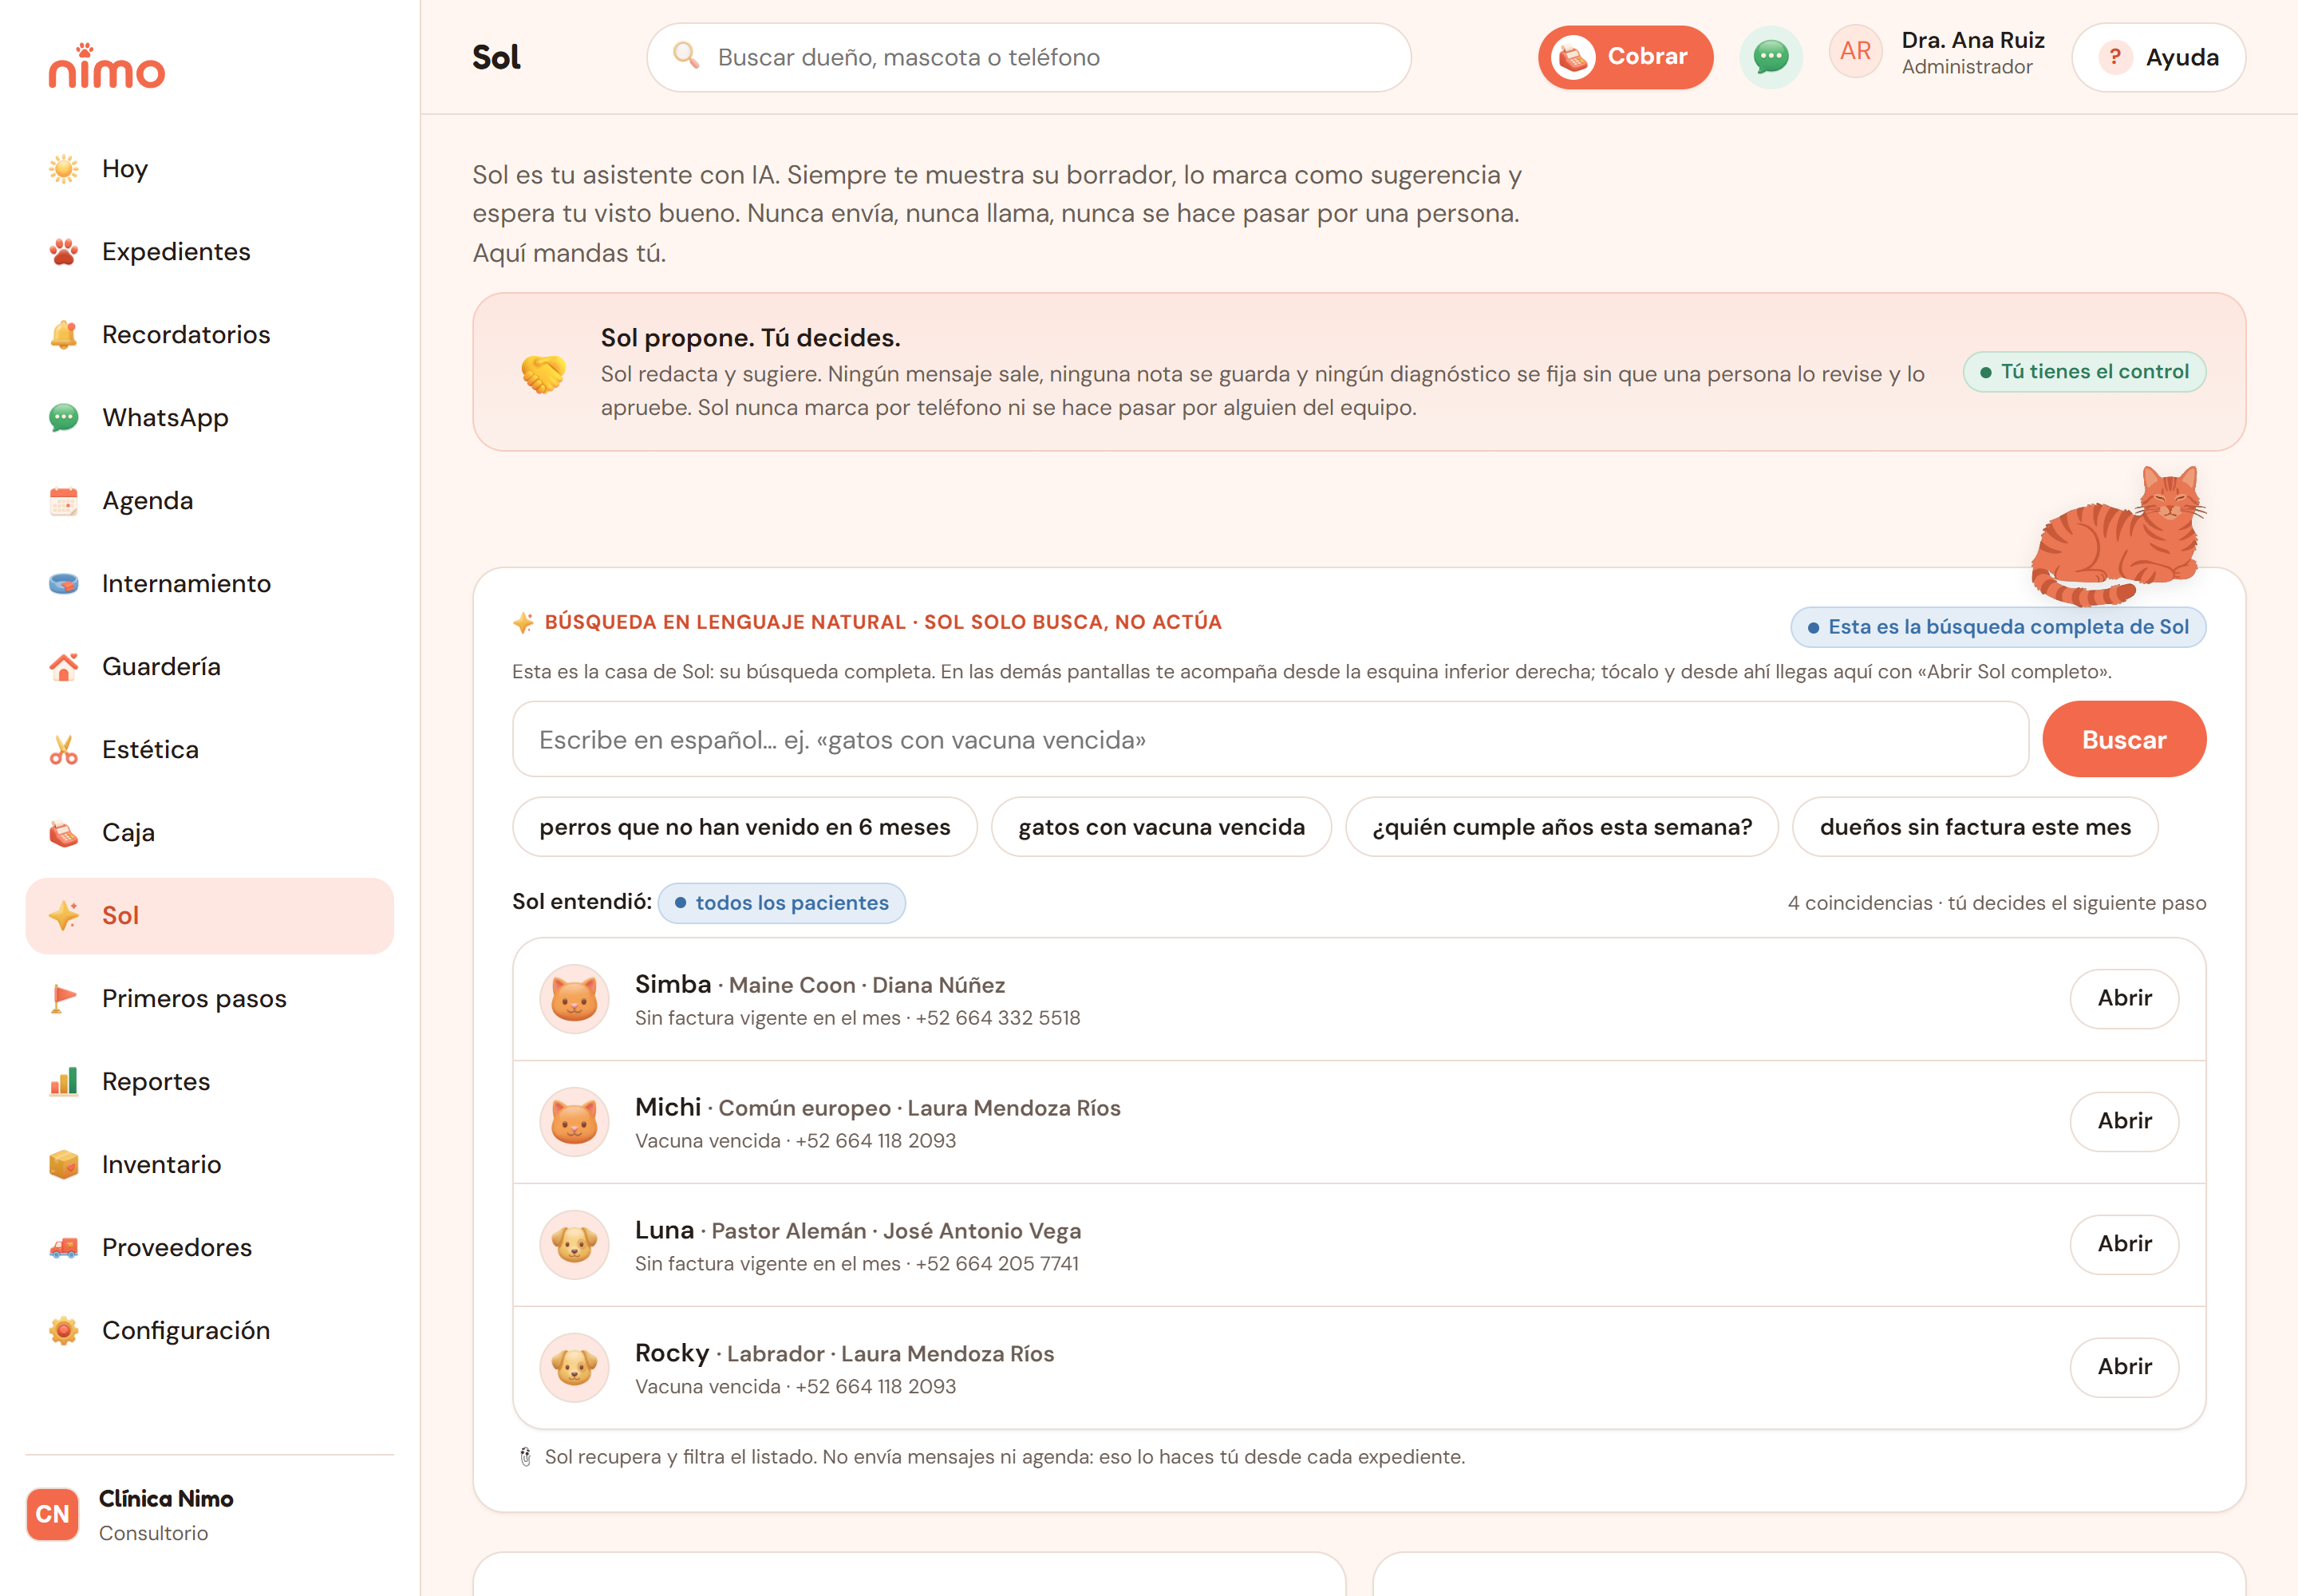The height and width of the screenshot is (1596, 2298).
Task: Click Luna's phone +52 664 205 7741
Action: pyautogui.click(x=997, y=1265)
